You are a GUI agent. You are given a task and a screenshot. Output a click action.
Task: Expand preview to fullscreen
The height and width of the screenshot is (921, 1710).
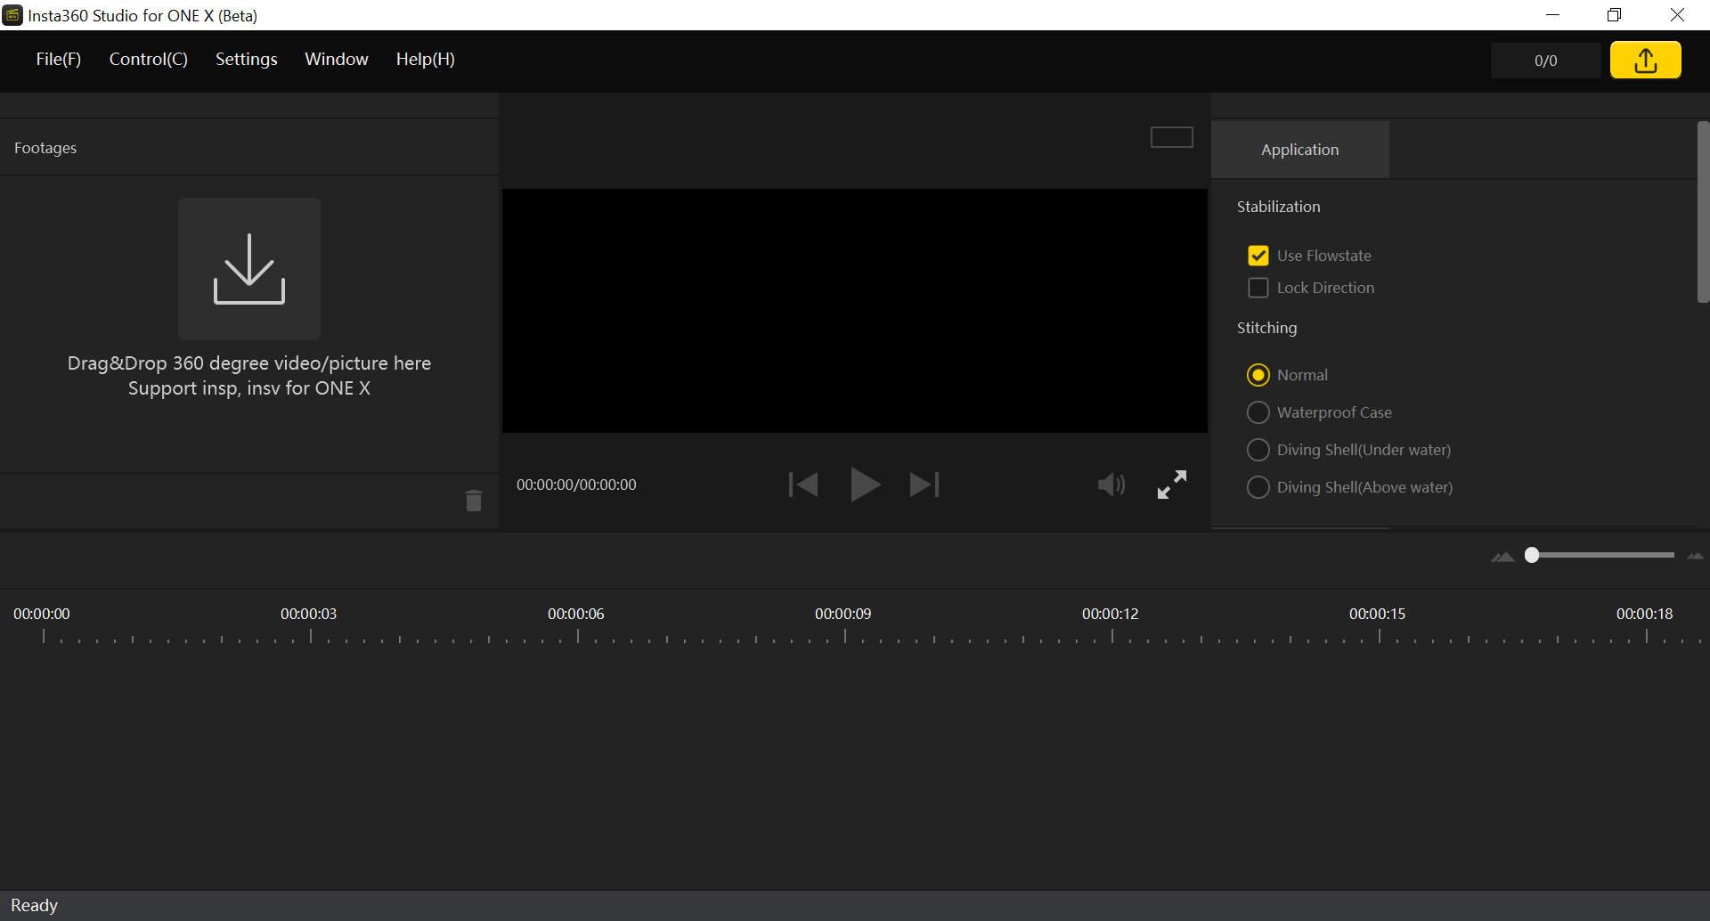1172,485
